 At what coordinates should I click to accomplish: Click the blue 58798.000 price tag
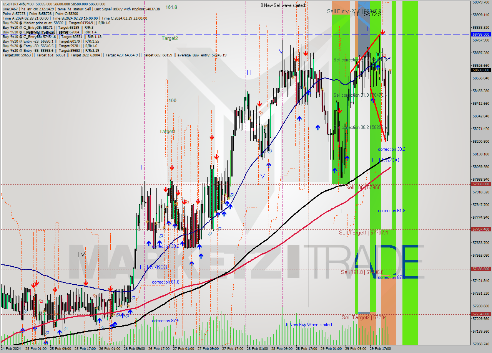pyautogui.click(x=481, y=34)
